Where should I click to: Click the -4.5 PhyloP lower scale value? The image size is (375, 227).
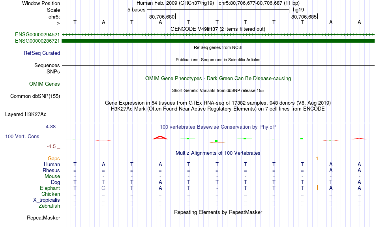coord(51,146)
